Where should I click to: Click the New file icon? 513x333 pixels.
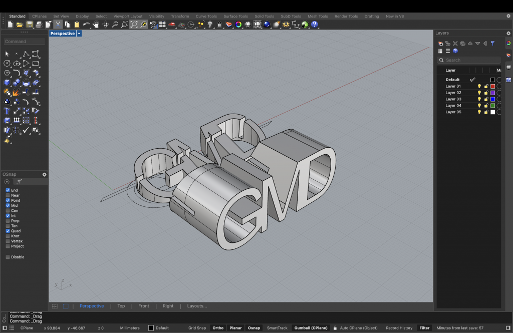(x=10, y=25)
